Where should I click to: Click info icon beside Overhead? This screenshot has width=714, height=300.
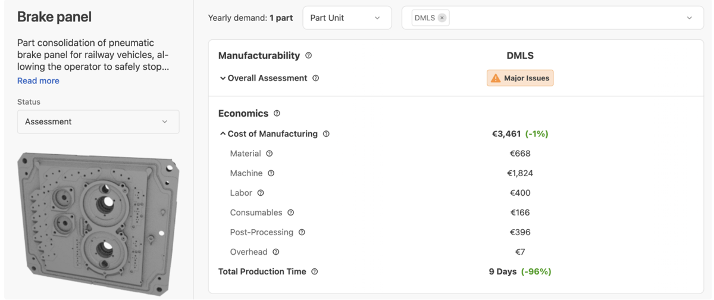[x=276, y=252]
